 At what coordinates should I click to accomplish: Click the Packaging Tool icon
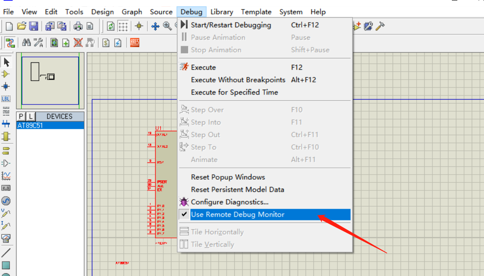(368, 26)
